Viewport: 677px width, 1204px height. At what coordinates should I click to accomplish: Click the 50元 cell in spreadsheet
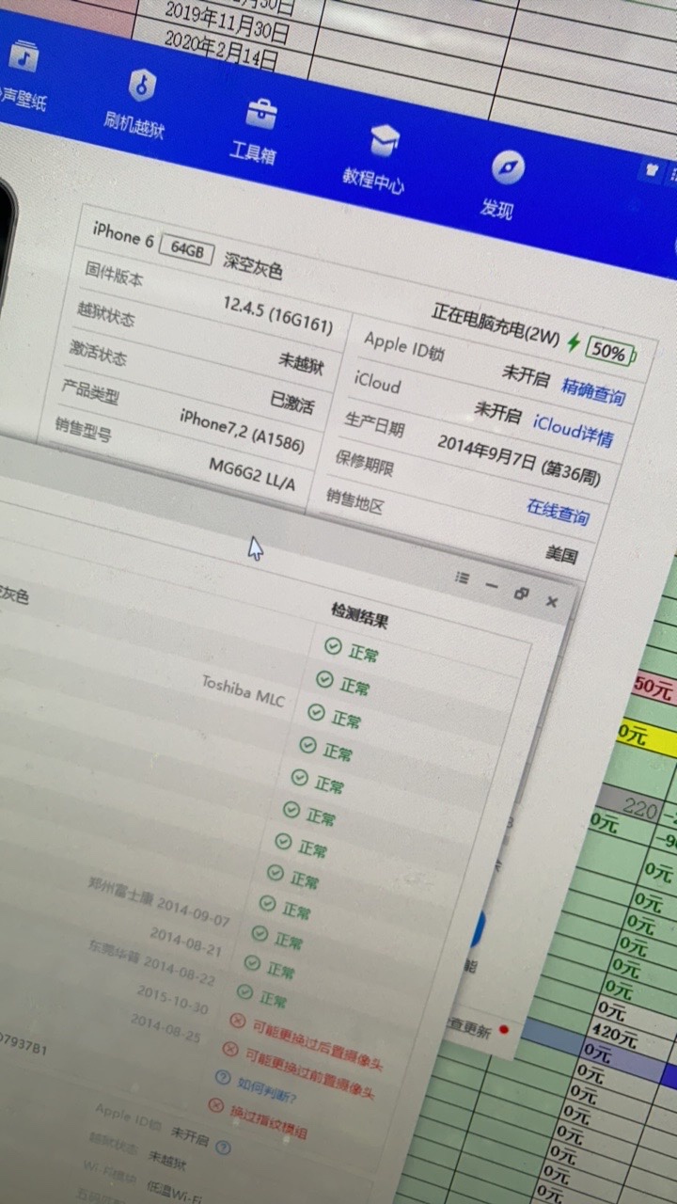click(653, 689)
